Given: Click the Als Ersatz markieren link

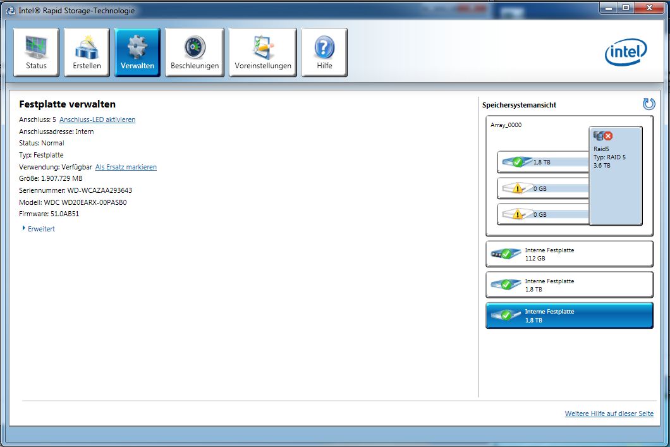Looking at the screenshot, I should point(126,167).
